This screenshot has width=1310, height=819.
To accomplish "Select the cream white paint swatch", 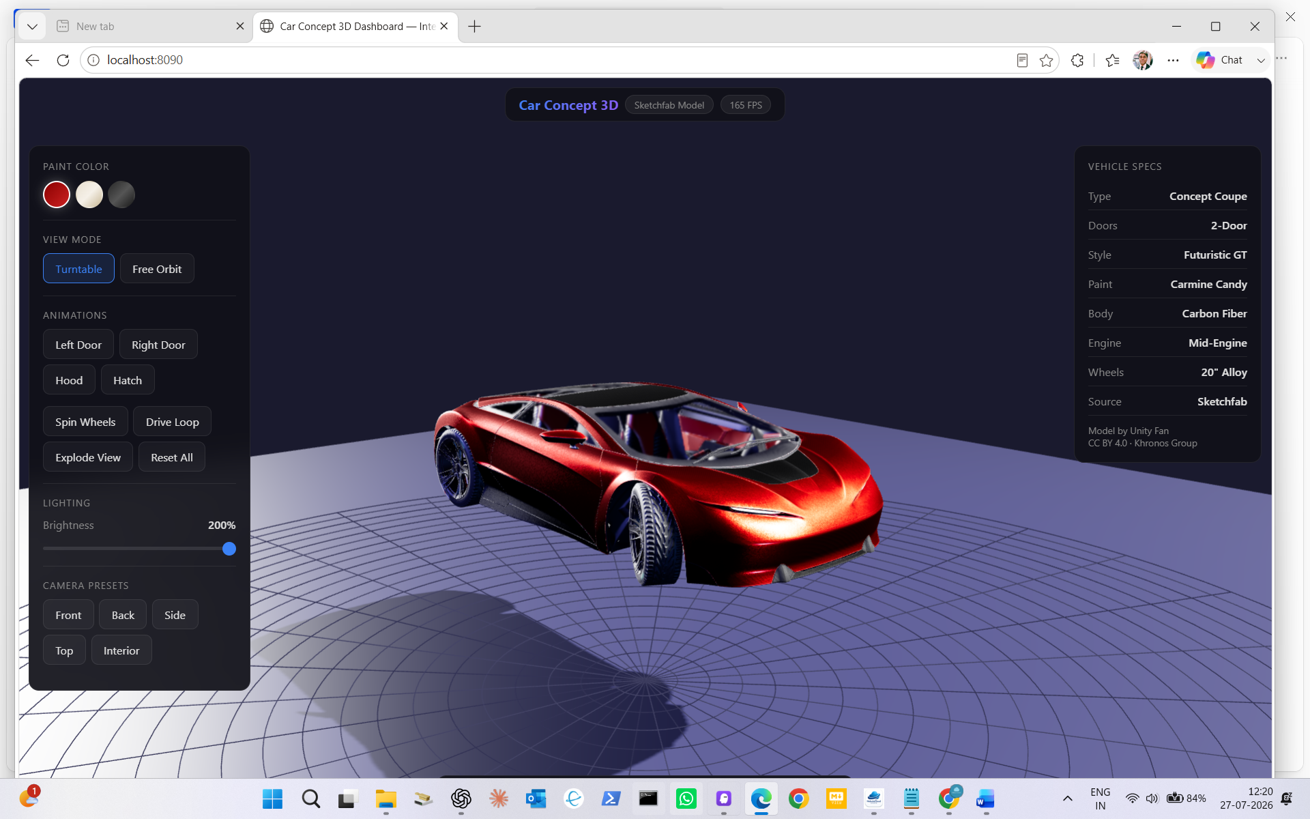I will click(89, 195).
